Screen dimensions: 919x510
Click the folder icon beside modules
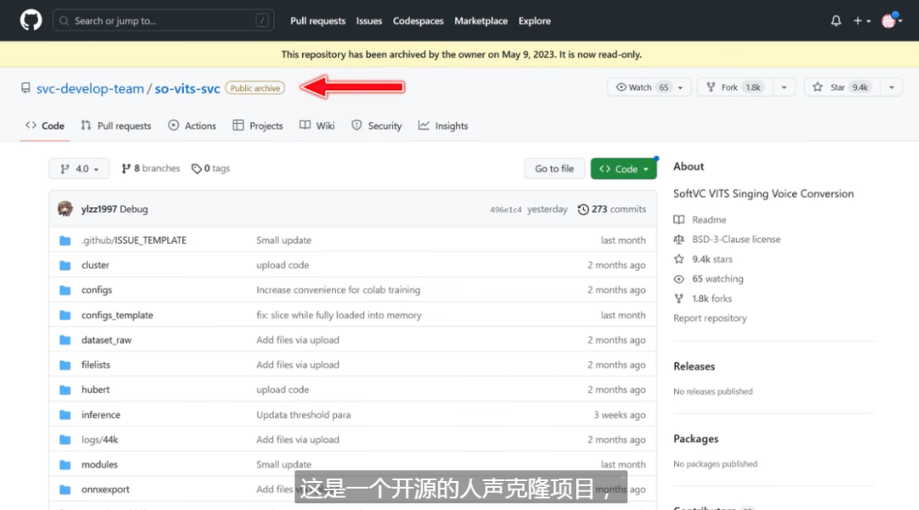pos(65,465)
